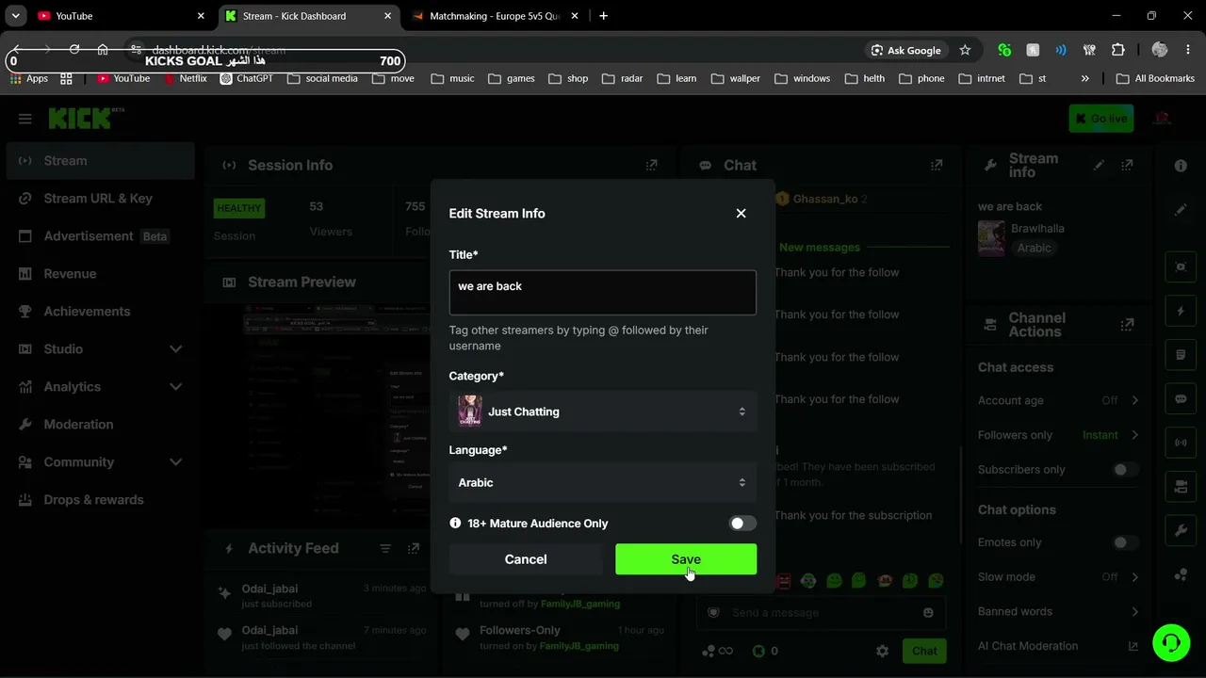The height and width of the screenshot is (678, 1206).
Task: Click the broadcast signal icon in the right rail
Action: (x=1181, y=443)
